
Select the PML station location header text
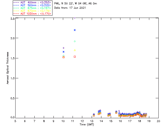point(76,4)
